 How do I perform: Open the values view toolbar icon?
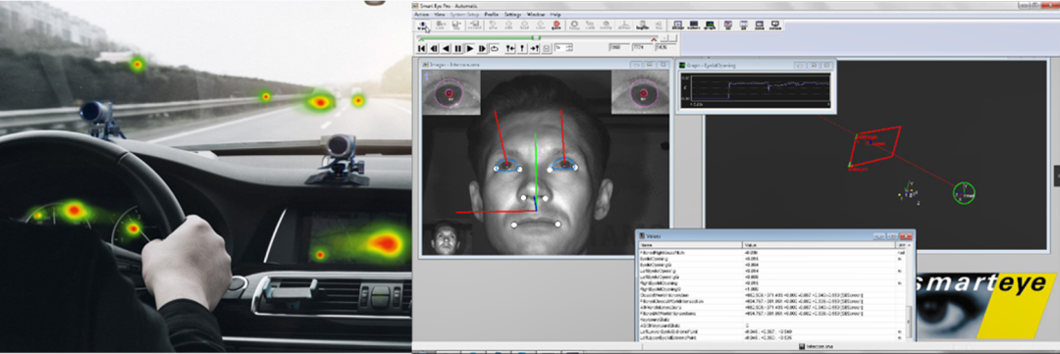click(x=694, y=25)
